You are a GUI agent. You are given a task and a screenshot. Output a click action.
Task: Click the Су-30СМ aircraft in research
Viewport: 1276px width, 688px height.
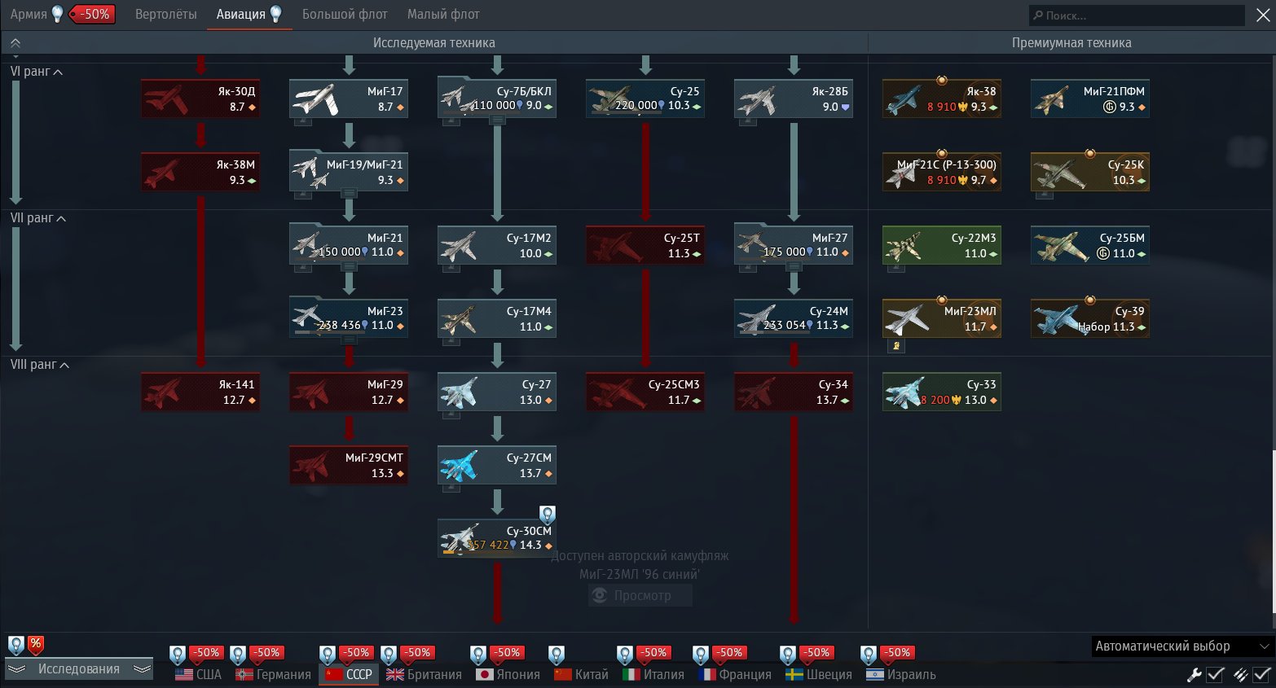tap(497, 538)
